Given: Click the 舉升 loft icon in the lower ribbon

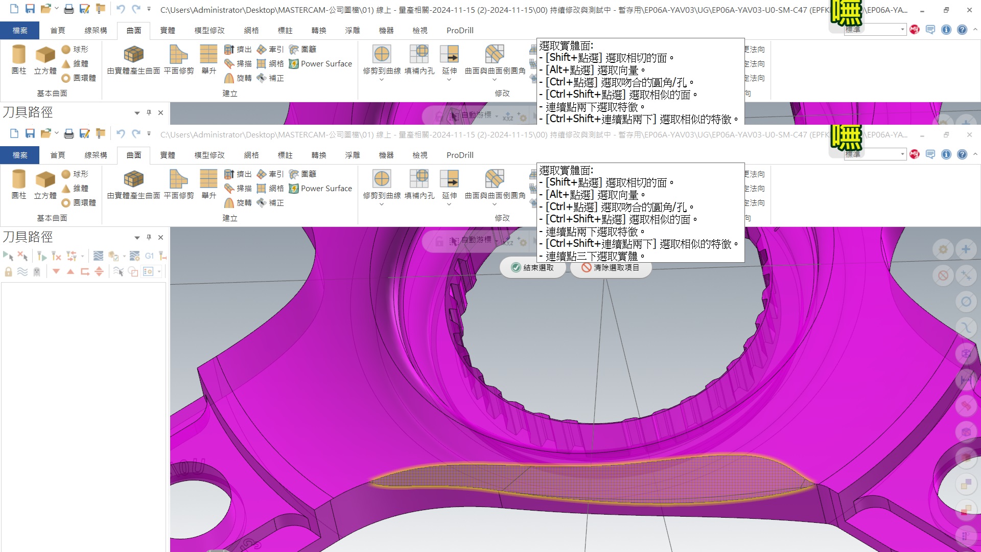Looking at the screenshot, I should tap(208, 179).
